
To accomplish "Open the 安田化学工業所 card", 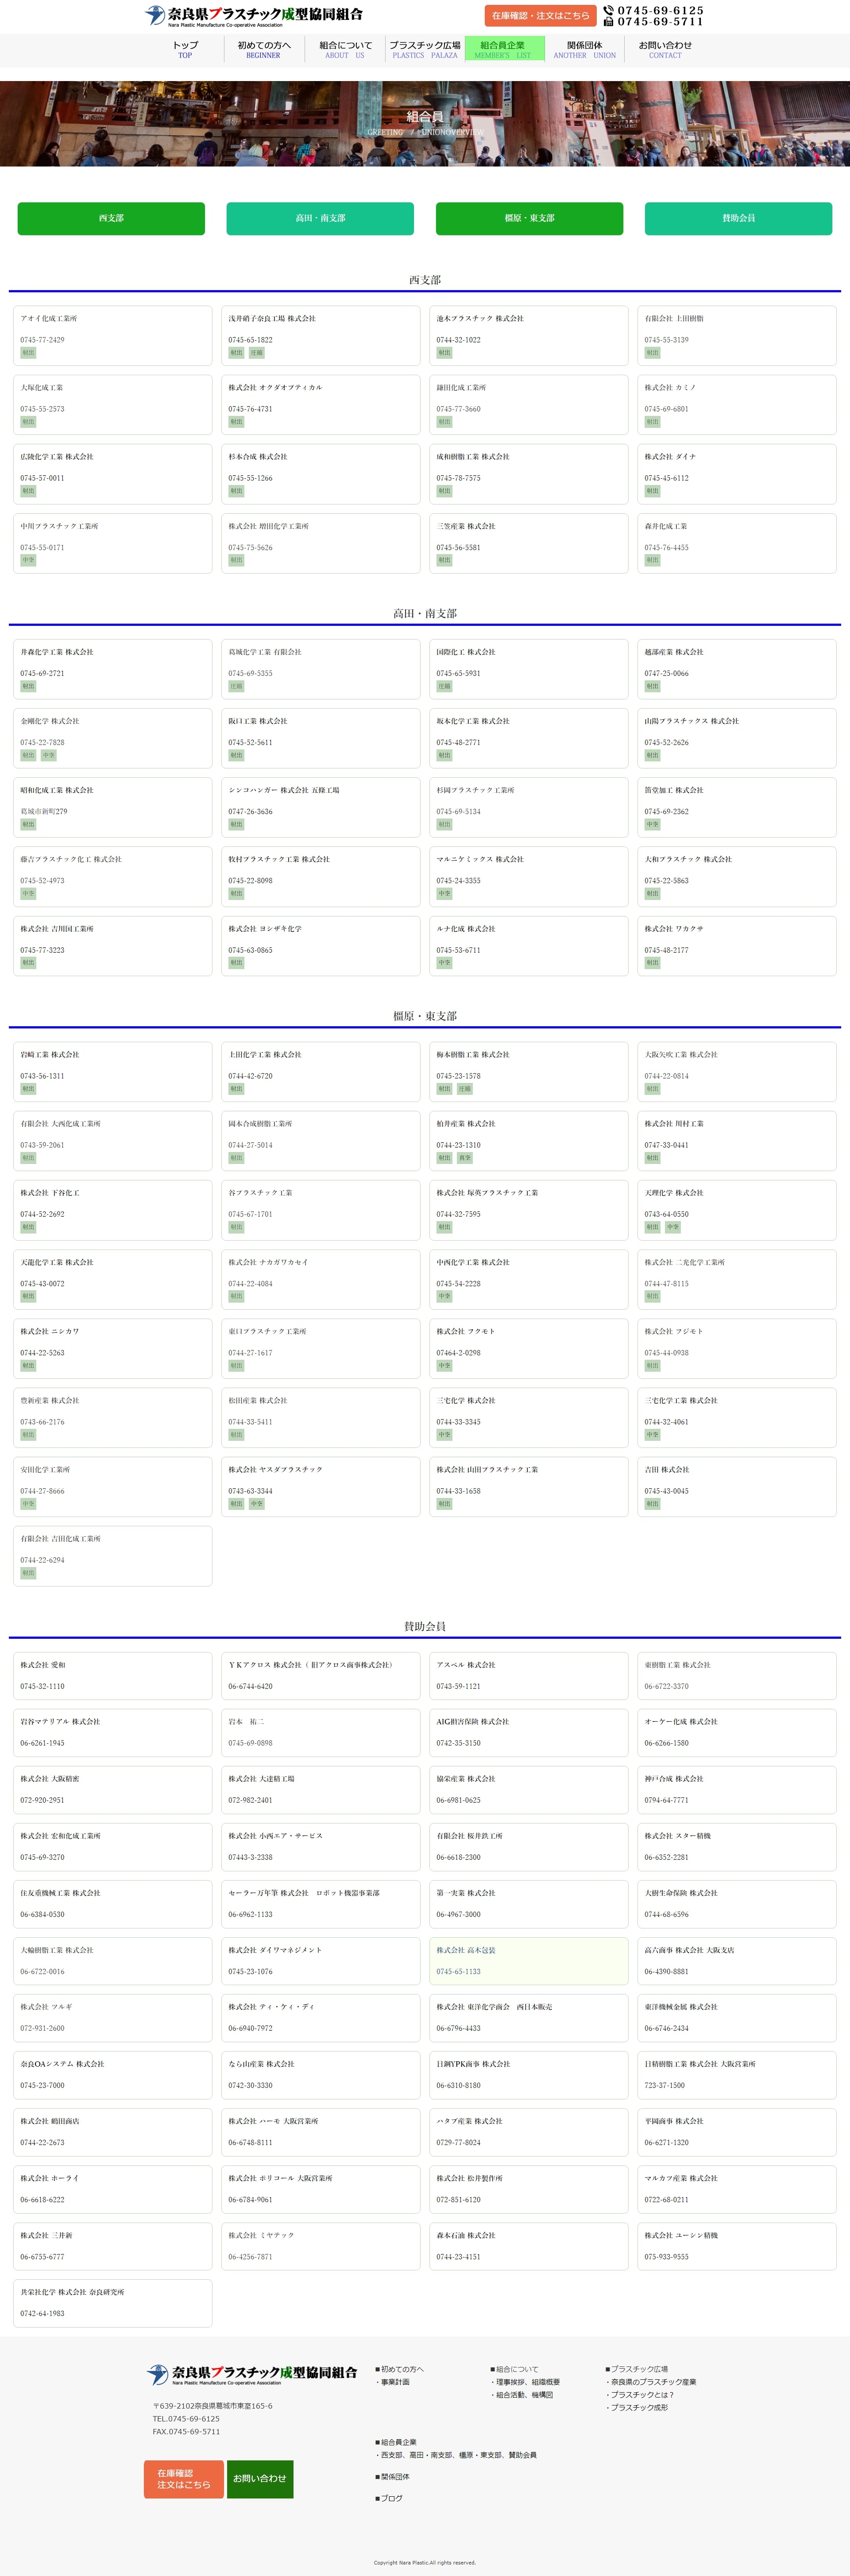I will click(x=113, y=1487).
